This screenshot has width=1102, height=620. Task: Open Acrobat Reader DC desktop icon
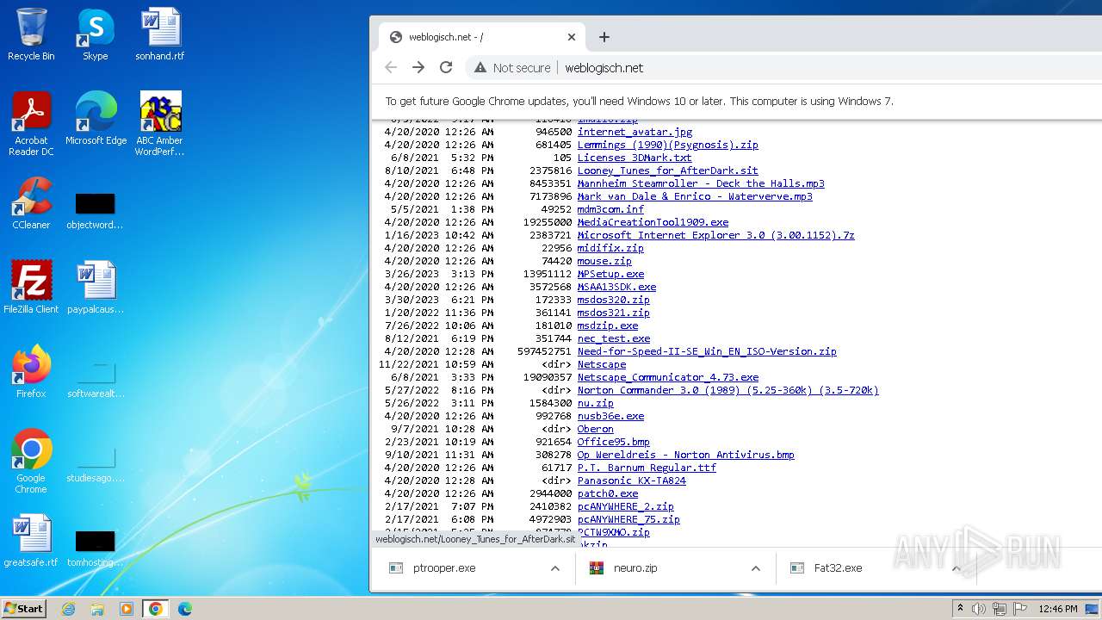pos(31,123)
